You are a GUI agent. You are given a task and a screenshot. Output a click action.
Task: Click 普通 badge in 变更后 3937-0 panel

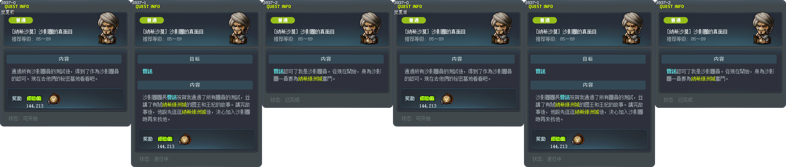(414, 20)
